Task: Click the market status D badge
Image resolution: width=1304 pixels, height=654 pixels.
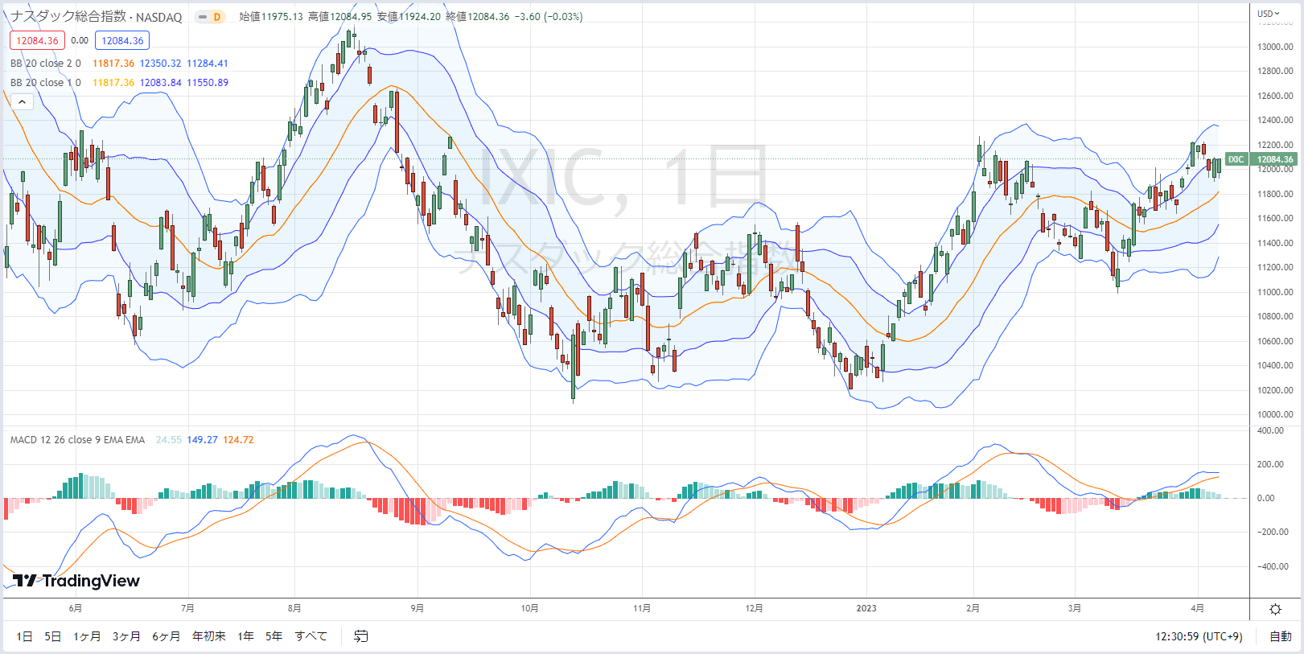Action: click(x=217, y=17)
